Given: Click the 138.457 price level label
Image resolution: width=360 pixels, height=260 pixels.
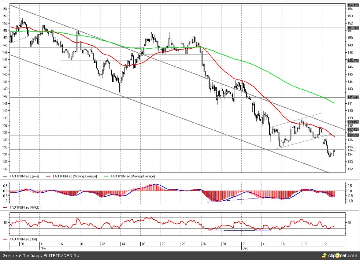Looking at the screenshot, I should [x=353, y=122].
